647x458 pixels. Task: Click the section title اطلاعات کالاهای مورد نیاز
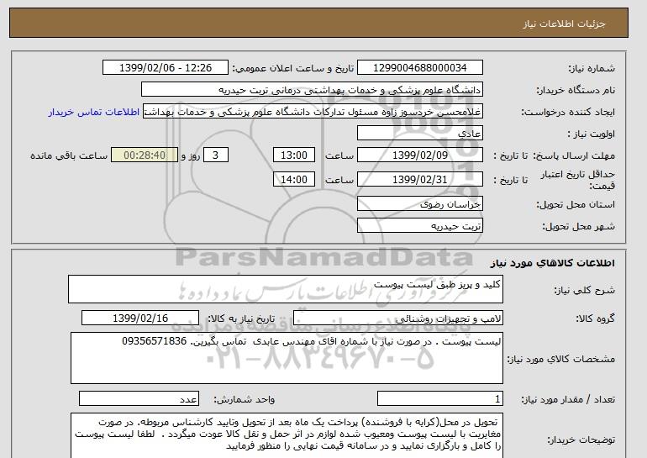pos(552,263)
